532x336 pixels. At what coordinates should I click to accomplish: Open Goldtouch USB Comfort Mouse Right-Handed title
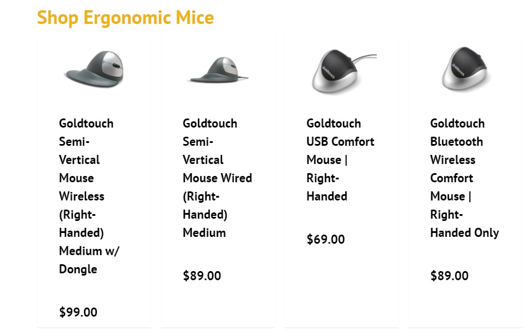coord(340,159)
